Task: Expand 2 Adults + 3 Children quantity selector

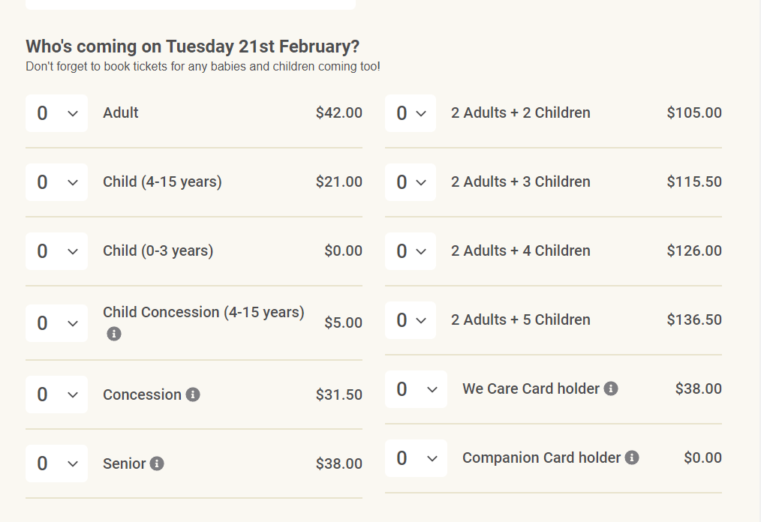Action: coord(411,182)
